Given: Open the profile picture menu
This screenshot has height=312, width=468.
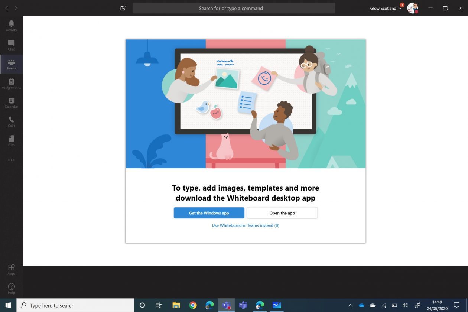Looking at the screenshot, I should pos(413,8).
